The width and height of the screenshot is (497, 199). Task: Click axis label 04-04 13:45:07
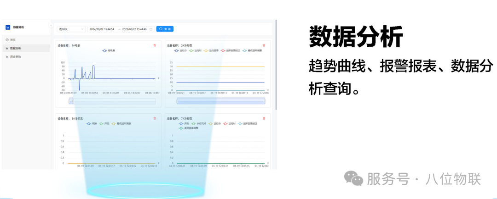[111, 93]
